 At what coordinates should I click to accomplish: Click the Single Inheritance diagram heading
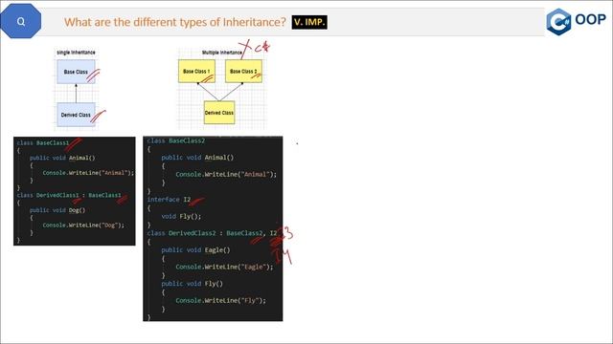76,53
